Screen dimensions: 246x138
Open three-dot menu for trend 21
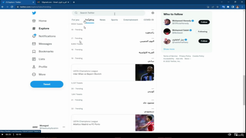(153, 100)
